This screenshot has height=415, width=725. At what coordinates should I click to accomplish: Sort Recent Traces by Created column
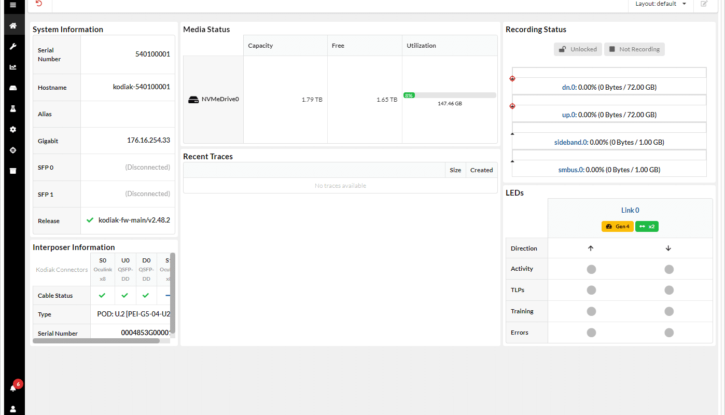(481, 170)
